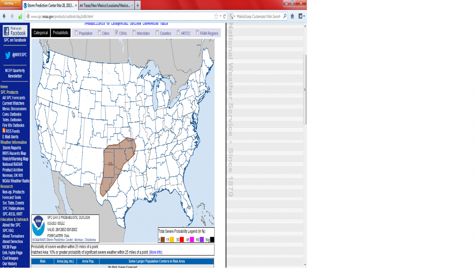Screen dimensions: 475x270
Task: Open Conv. Outlooks page
Action: [x=12, y=114]
